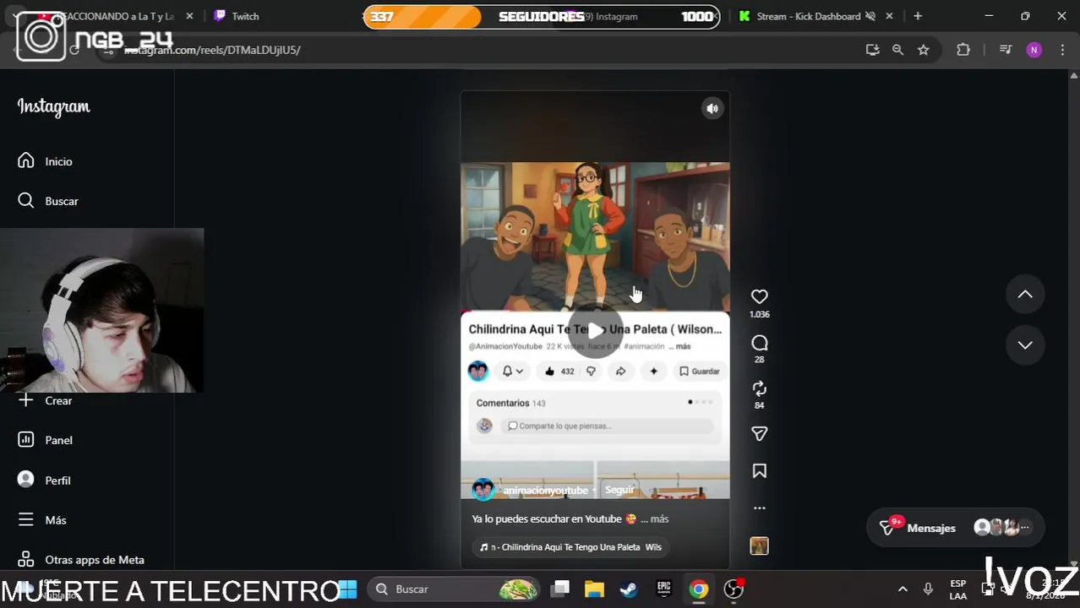Show hidden system tray icons
1080x608 pixels.
click(902, 589)
